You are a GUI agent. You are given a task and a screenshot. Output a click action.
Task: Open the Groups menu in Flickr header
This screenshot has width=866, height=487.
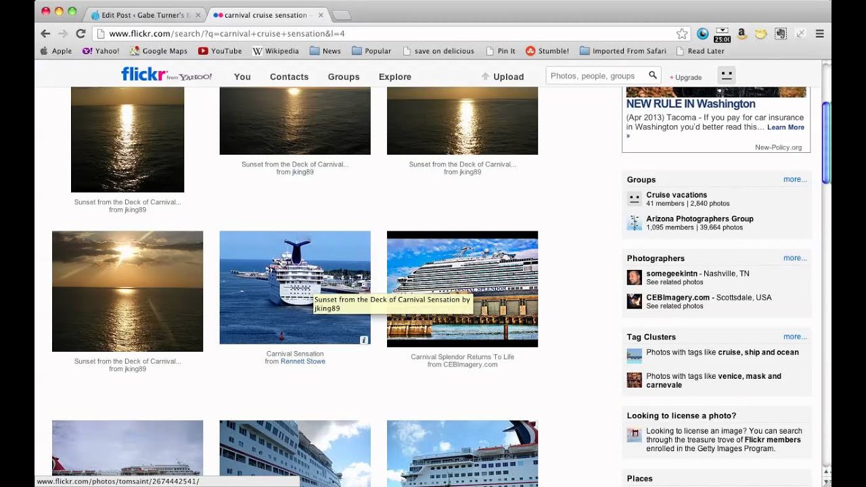click(344, 76)
